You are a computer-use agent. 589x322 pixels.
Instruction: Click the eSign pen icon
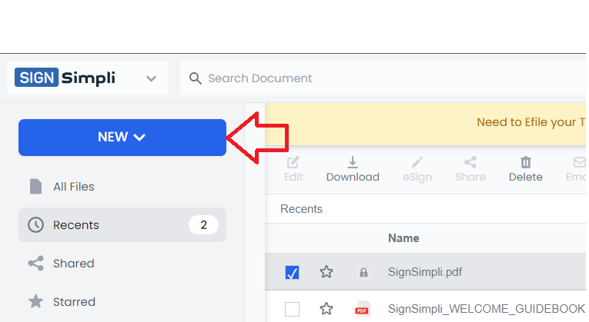pos(417,162)
